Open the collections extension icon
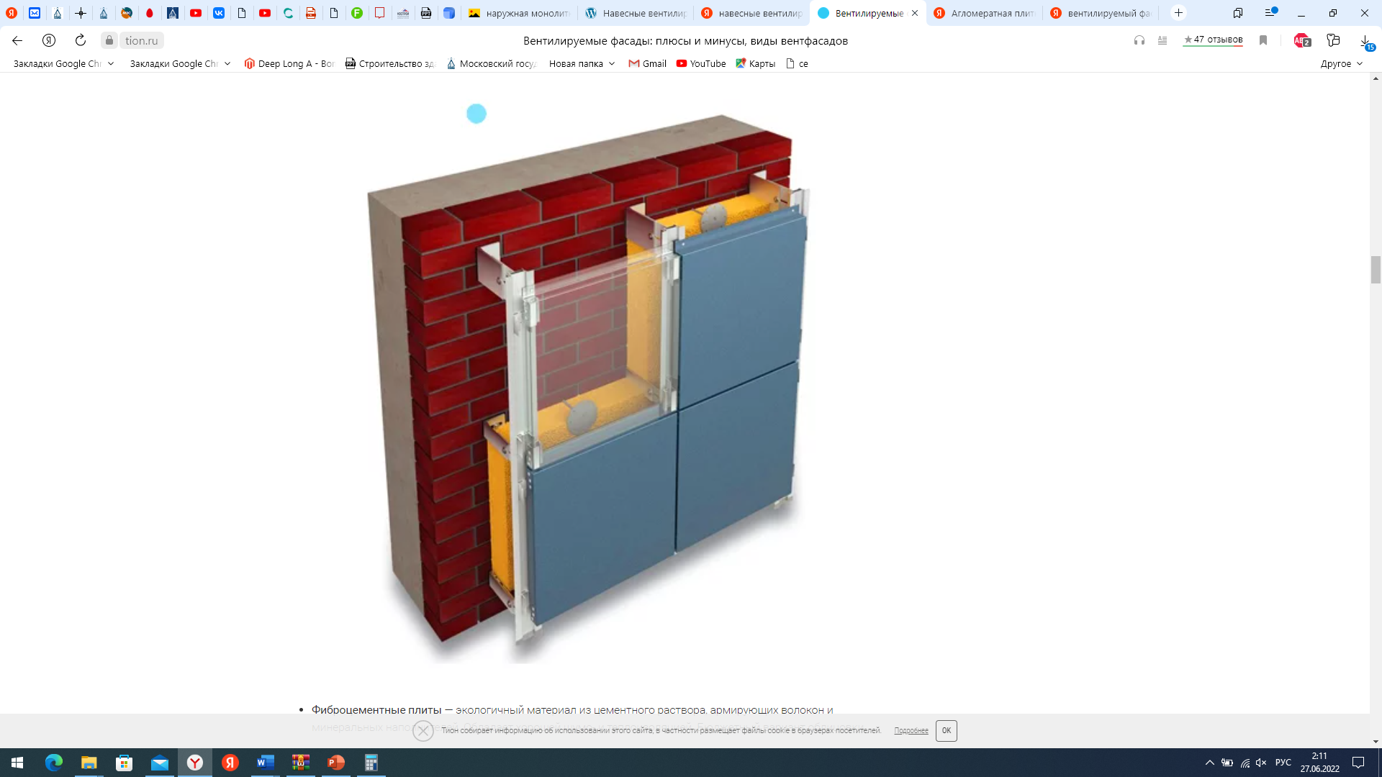 [1333, 41]
